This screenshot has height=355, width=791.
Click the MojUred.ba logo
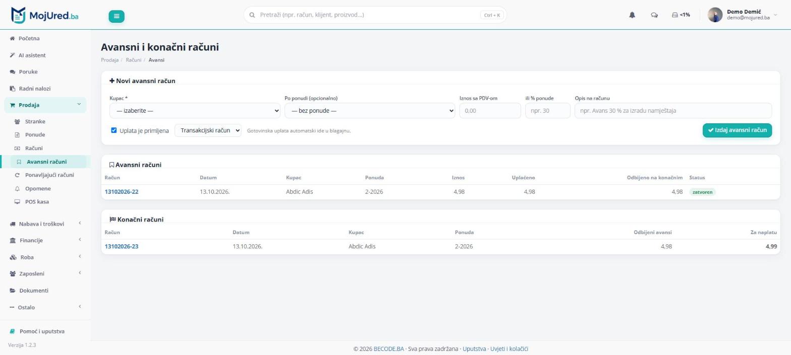coord(45,15)
